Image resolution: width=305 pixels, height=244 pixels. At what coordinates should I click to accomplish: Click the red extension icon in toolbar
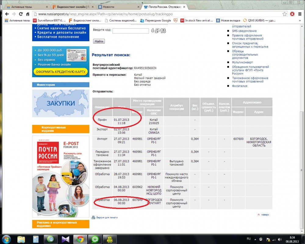(x=292, y=14)
